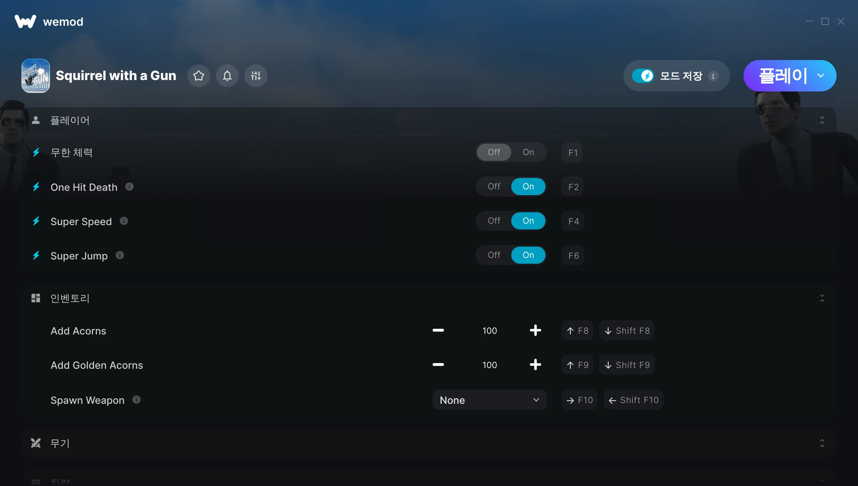Viewport: 858px width, 486px height.
Task: Click the info icon next to Spawn Weapon
Action: (137, 400)
